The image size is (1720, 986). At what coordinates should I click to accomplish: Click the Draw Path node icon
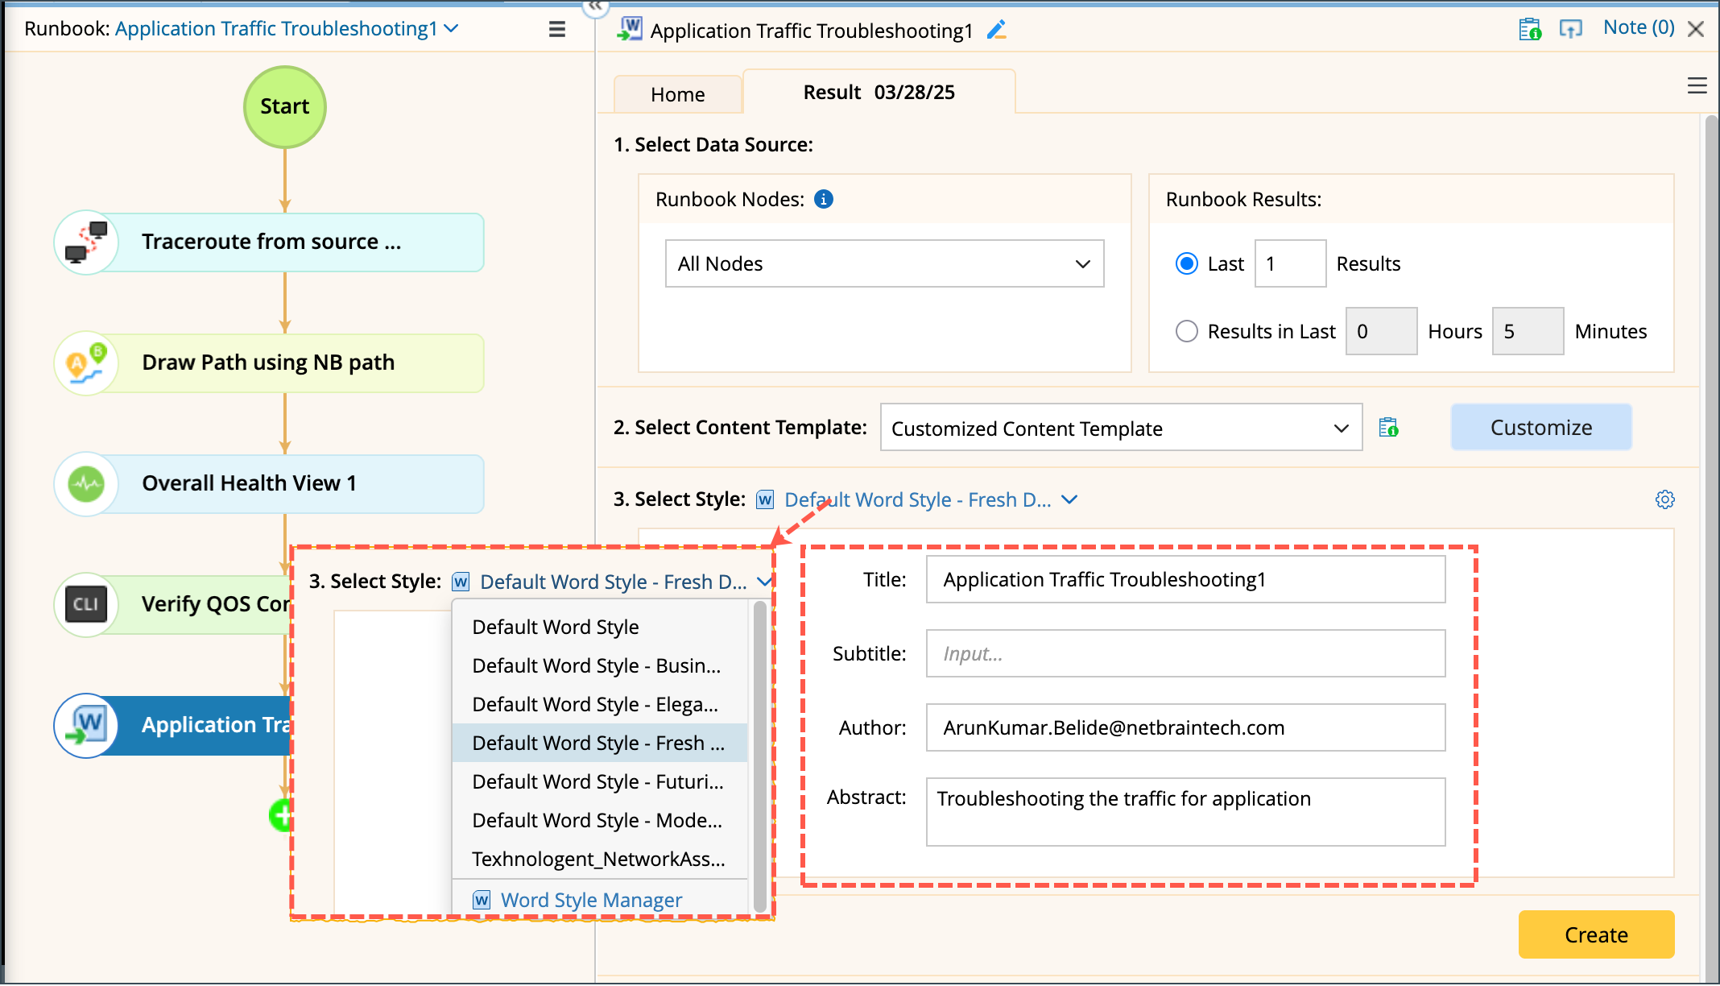(x=87, y=363)
